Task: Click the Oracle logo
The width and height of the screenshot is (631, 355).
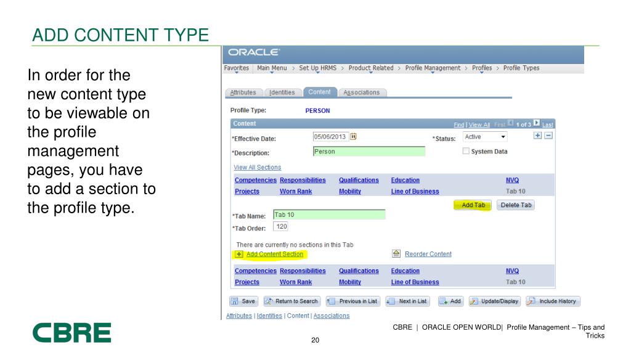Action: pyautogui.click(x=253, y=52)
